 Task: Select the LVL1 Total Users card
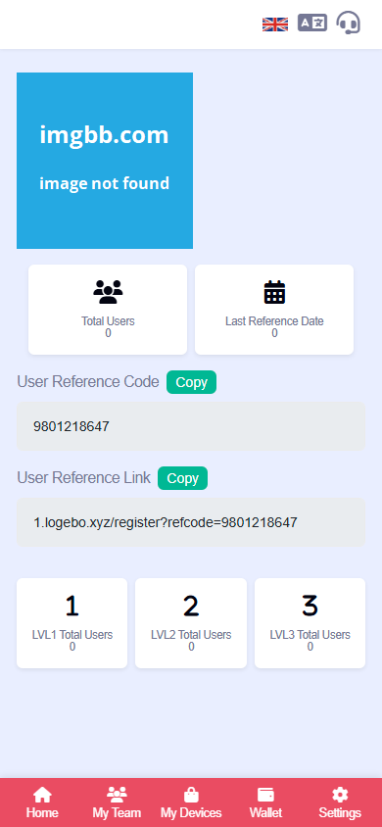(x=72, y=623)
